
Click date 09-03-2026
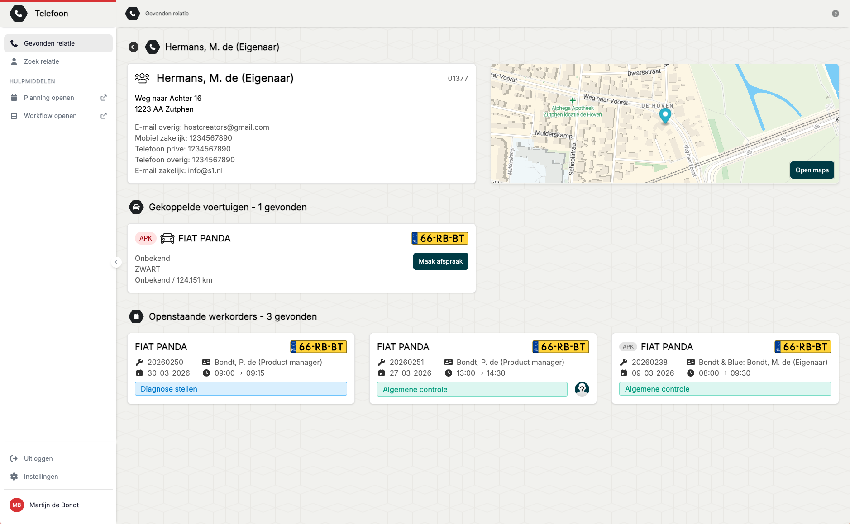pyautogui.click(x=653, y=373)
